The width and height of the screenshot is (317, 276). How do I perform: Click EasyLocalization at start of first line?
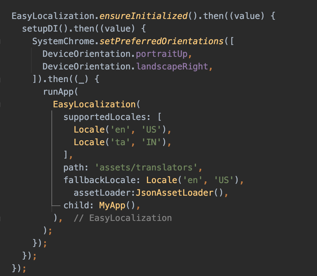tap(53, 16)
